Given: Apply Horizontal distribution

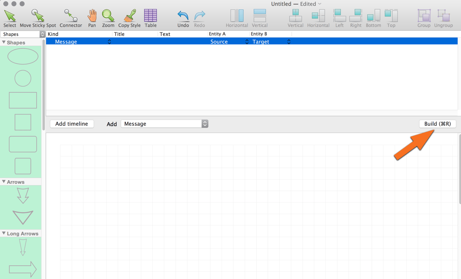Looking at the screenshot, I should click(237, 16).
